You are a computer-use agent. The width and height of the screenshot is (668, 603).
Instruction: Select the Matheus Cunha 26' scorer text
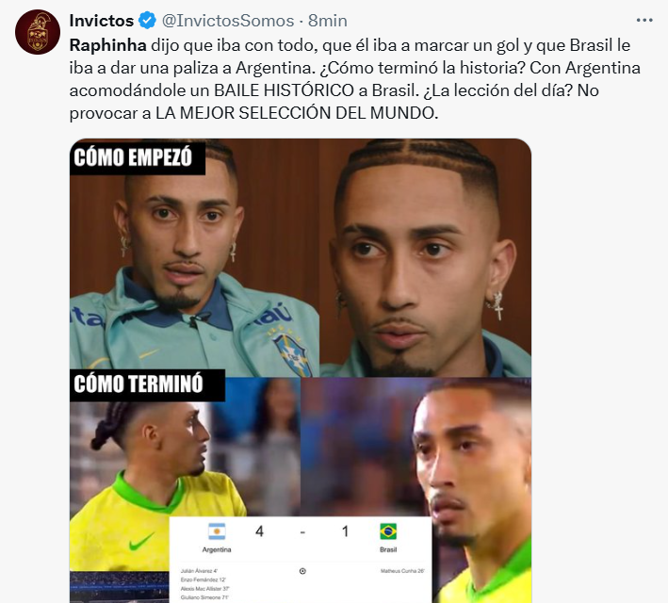coord(402,571)
